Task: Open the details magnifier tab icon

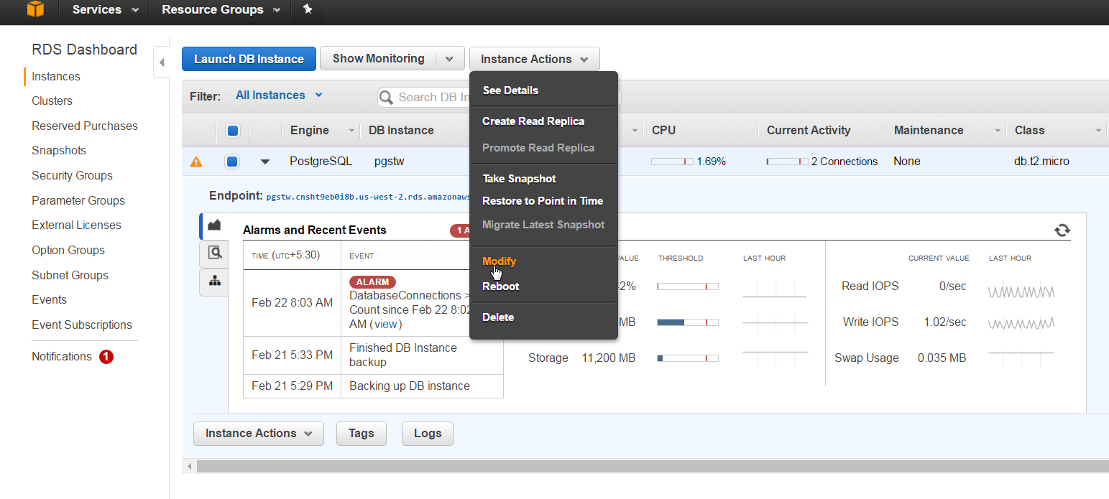Action: click(x=214, y=253)
